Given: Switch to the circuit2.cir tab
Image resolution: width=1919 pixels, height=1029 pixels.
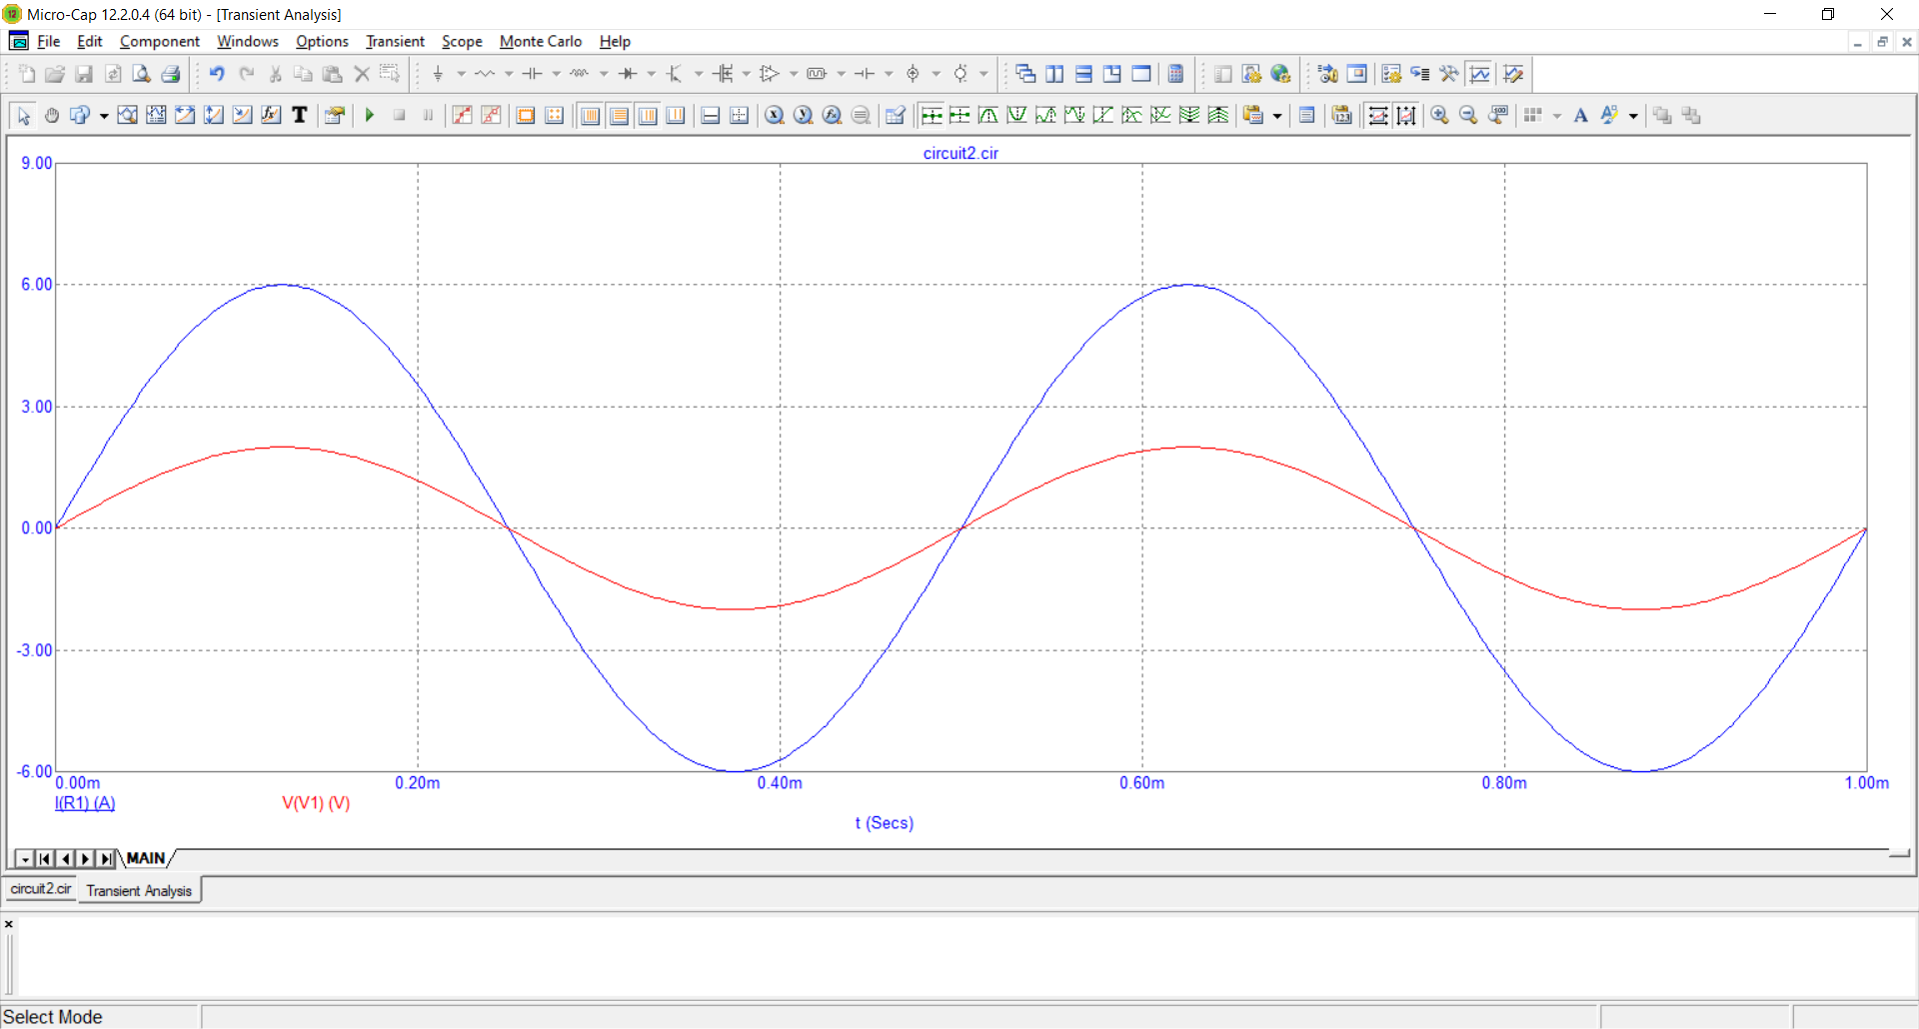Looking at the screenshot, I should tap(41, 889).
